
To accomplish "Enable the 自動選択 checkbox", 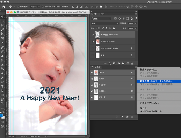I will click(x=18, y=7).
